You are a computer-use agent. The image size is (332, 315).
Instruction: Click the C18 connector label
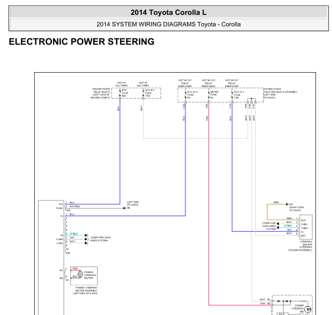(230, 106)
